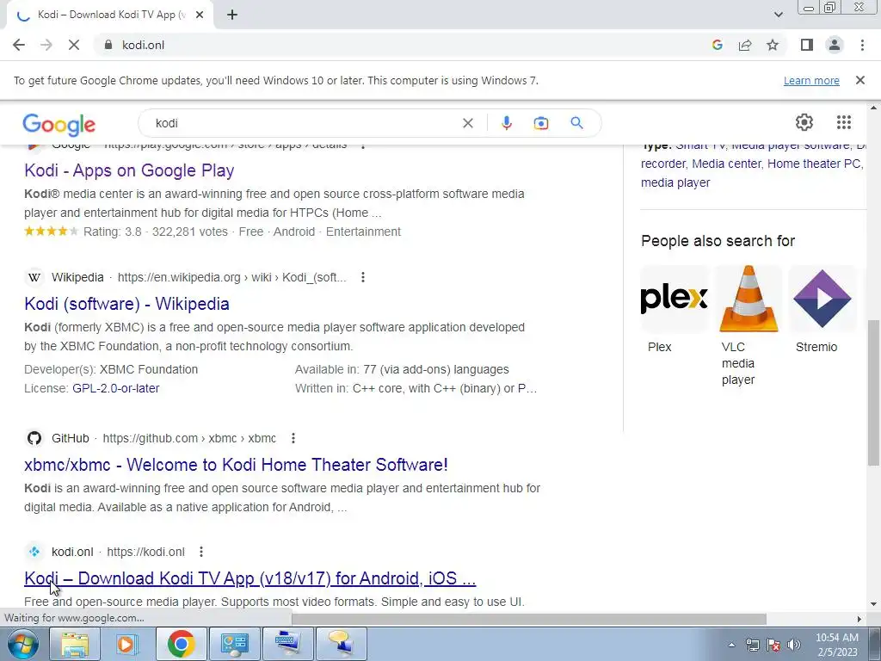Select the Stremio thumbnail

(x=822, y=299)
